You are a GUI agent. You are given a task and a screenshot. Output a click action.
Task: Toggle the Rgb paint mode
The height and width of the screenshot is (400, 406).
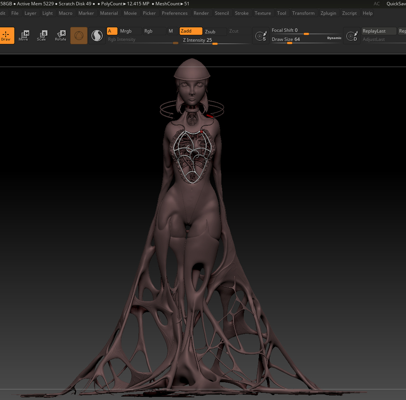point(154,31)
